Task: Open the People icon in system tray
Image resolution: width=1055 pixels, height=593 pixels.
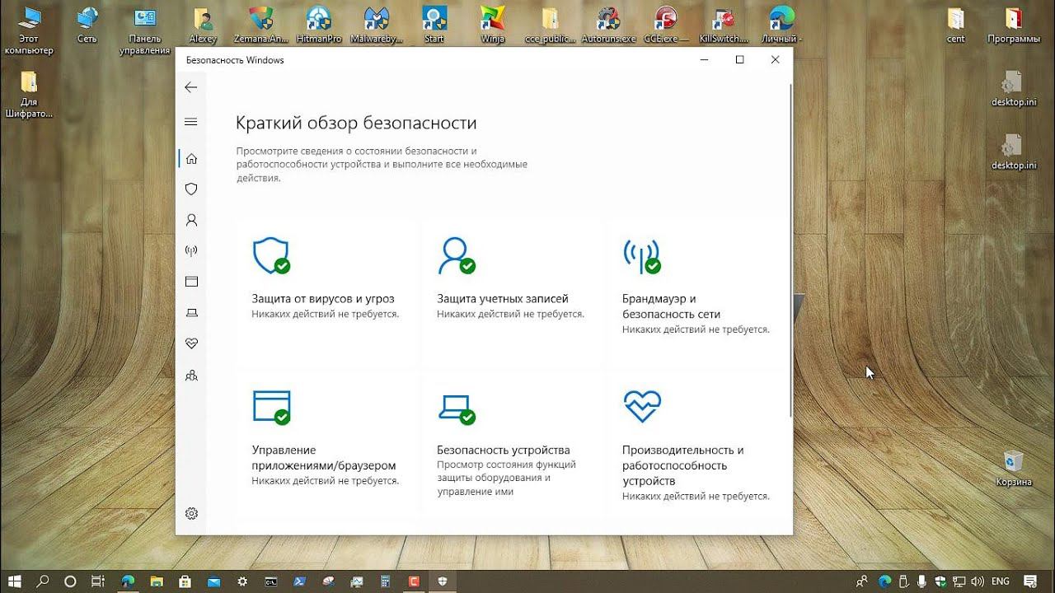Action: [x=864, y=581]
